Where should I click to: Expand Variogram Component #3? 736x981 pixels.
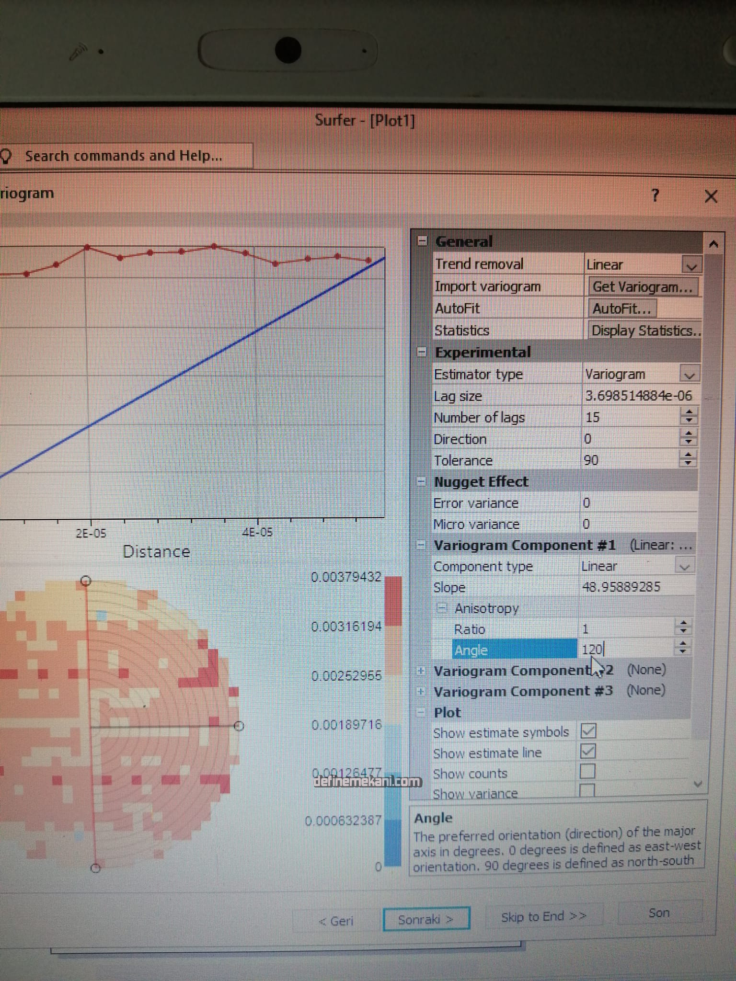pyautogui.click(x=421, y=692)
